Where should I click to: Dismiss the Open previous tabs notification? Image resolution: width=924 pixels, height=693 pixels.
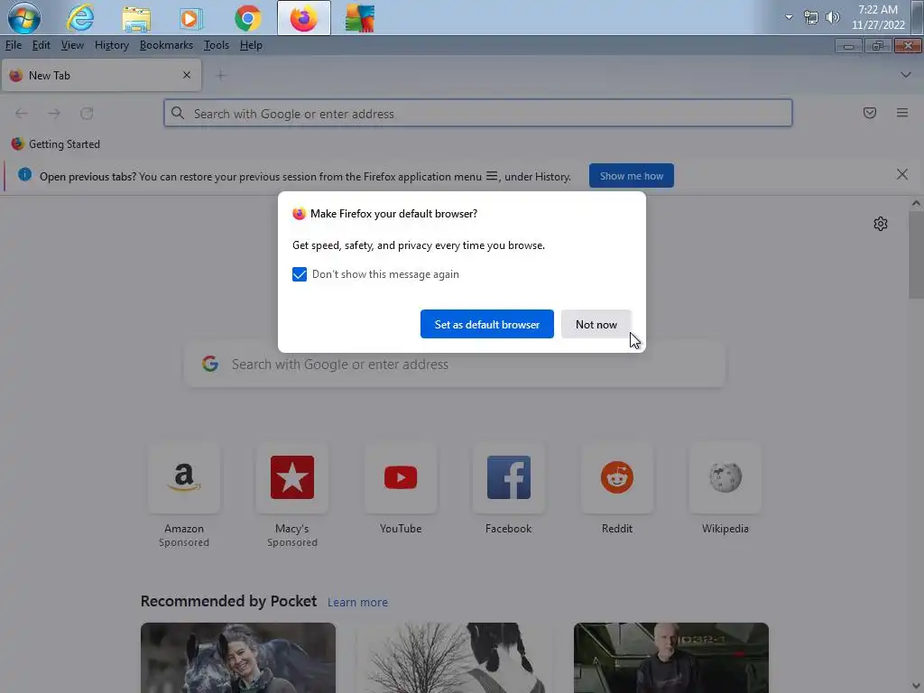902,174
